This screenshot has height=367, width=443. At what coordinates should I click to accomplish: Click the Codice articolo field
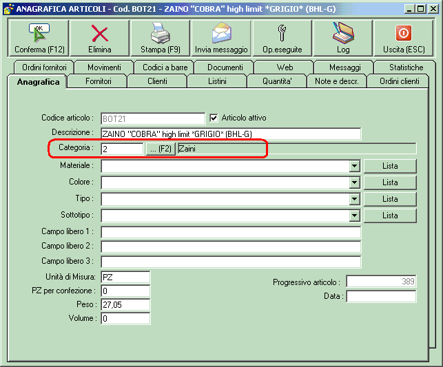point(153,118)
